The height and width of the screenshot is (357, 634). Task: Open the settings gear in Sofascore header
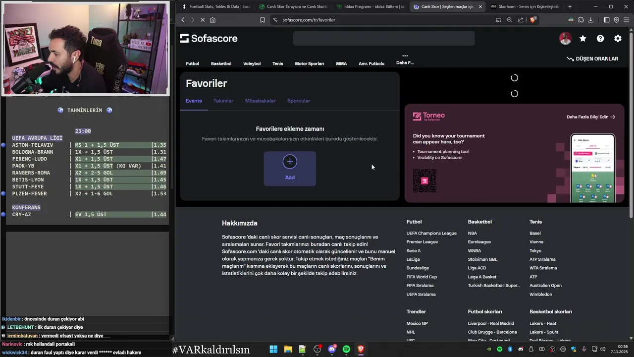tap(618, 38)
